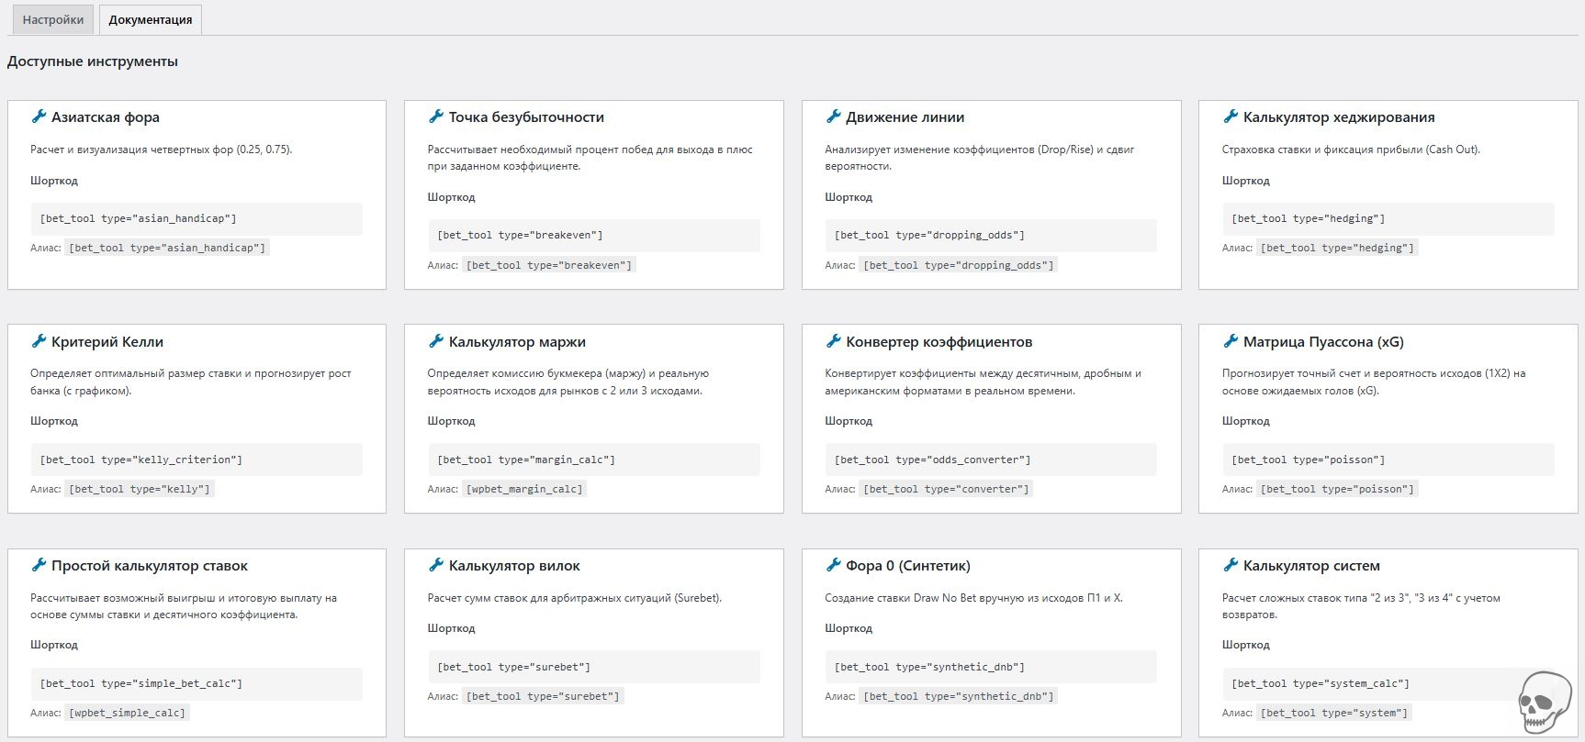Click the kelly alias shortcode

coord(140,489)
